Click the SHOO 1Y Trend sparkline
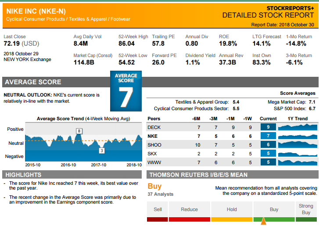Image resolution: width=319 pixels, height=226 pixels. pos(297,145)
